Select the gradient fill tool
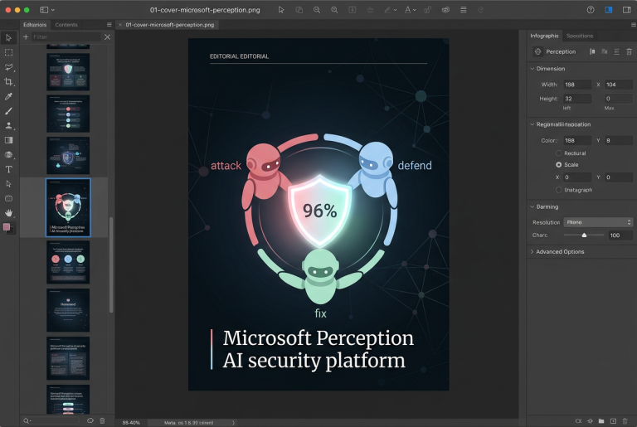The height and width of the screenshot is (427, 637). point(8,140)
